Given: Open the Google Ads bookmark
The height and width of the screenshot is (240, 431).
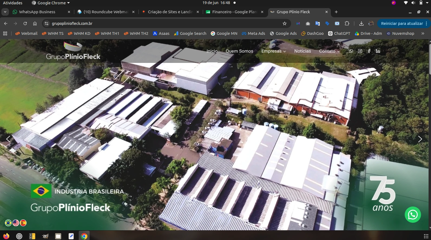Looking at the screenshot, I should [283, 33].
